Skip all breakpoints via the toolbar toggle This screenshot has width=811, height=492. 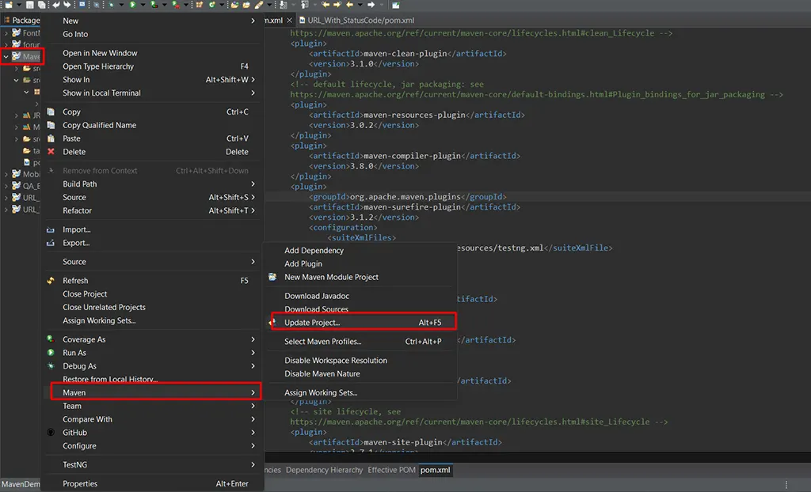(x=96, y=6)
